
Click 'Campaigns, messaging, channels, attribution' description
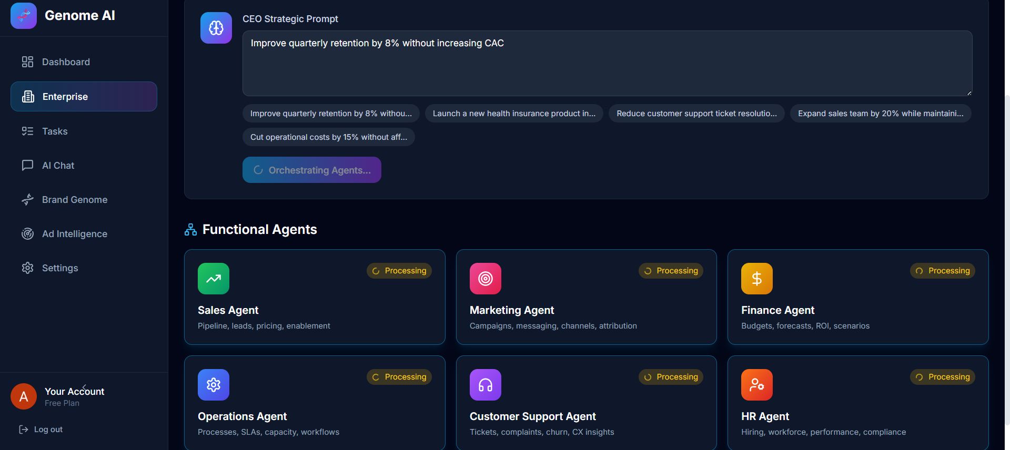(x=553, y=326)
